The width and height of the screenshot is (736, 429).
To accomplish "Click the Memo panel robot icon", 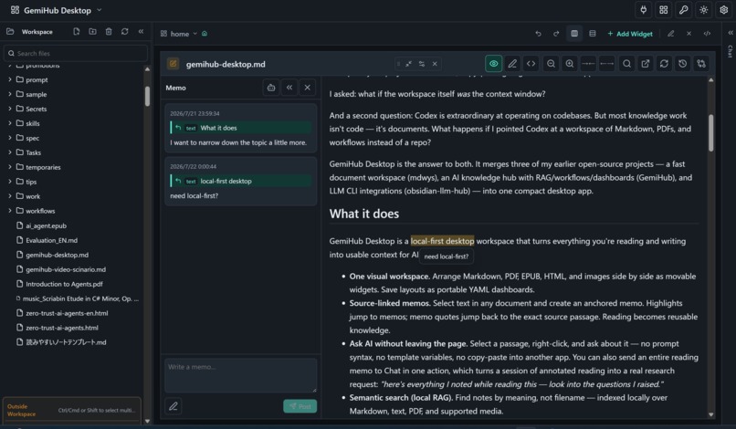I will coord(271,88).
